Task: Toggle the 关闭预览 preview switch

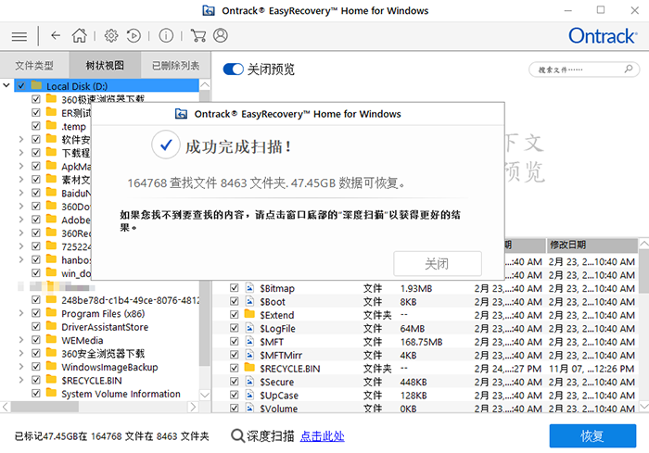Action: pos(233,69)
